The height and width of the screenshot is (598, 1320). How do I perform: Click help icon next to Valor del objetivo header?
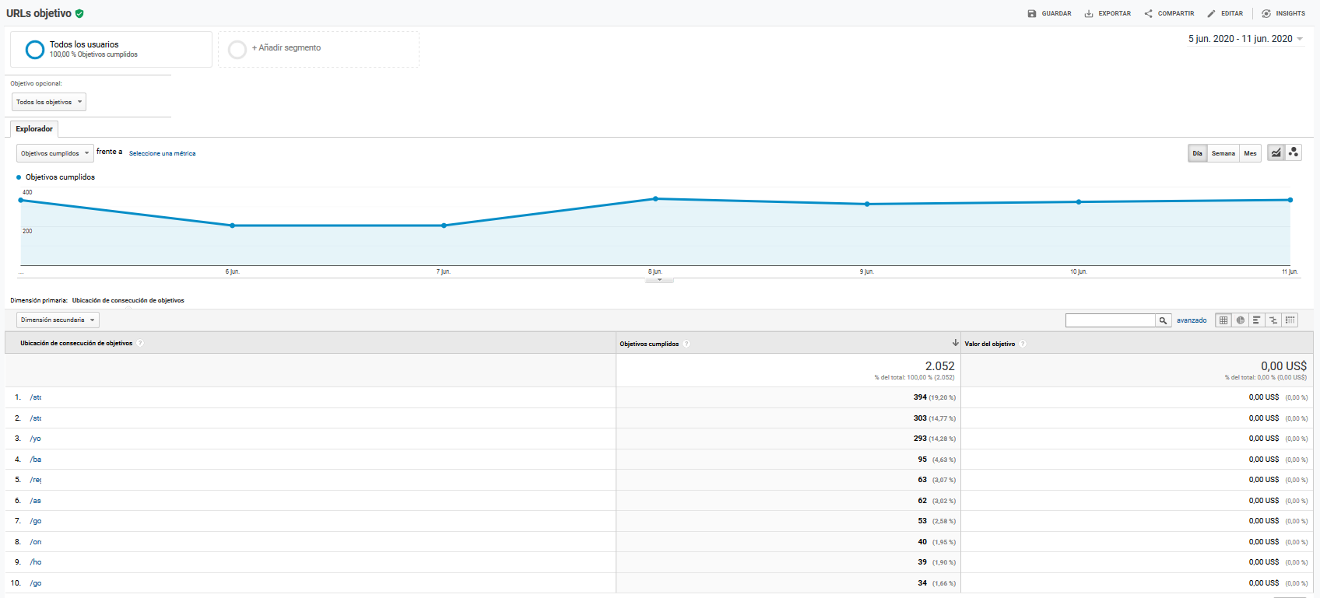[1023, 344]
